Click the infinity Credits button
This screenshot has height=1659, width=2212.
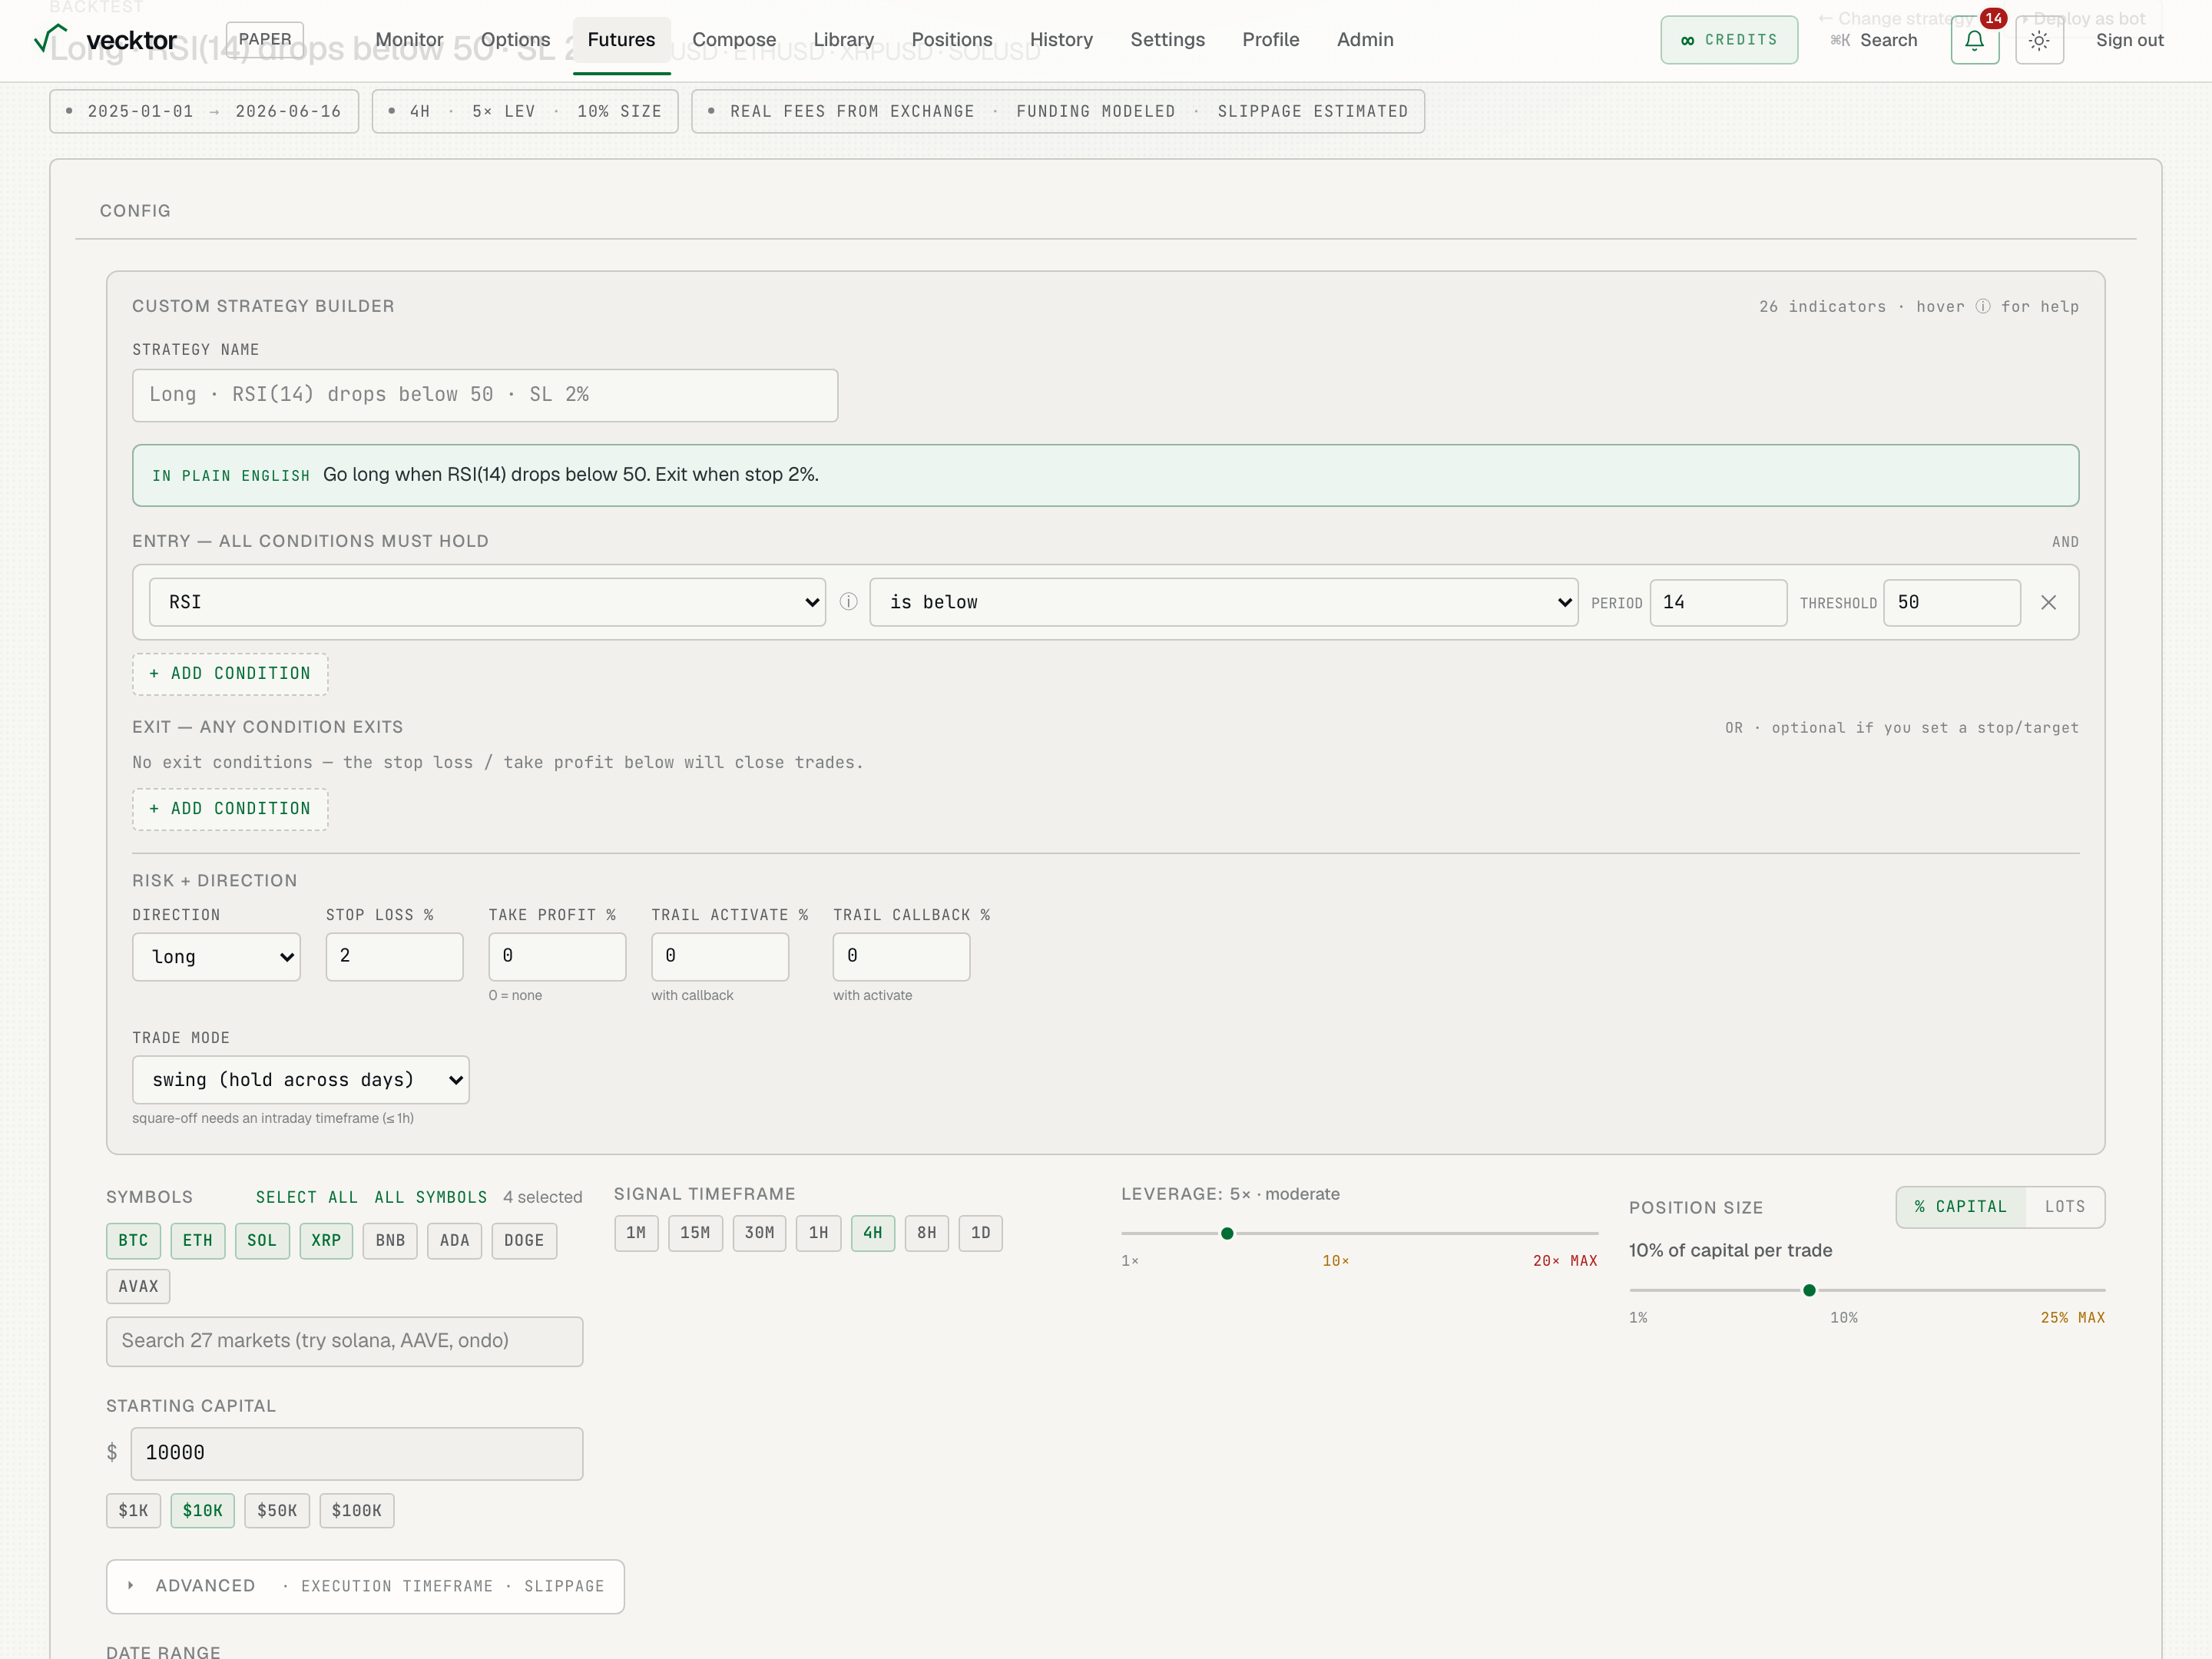[x=1729, y=40]
